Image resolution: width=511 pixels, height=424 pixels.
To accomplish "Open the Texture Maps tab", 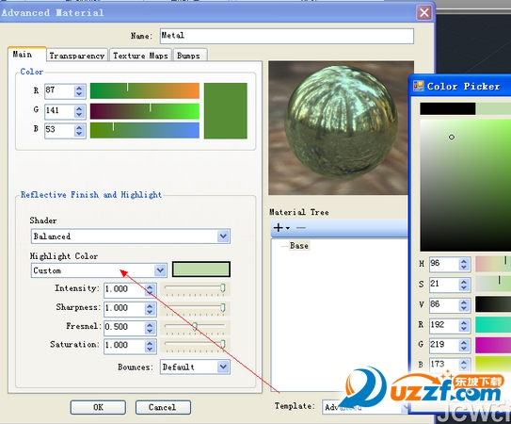I will click(x=140, y=56).
